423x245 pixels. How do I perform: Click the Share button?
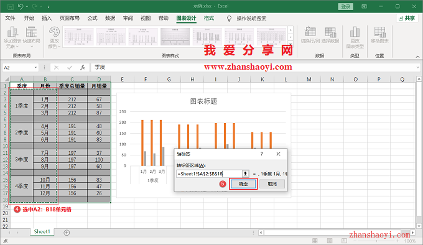click(x=407, y=18)
